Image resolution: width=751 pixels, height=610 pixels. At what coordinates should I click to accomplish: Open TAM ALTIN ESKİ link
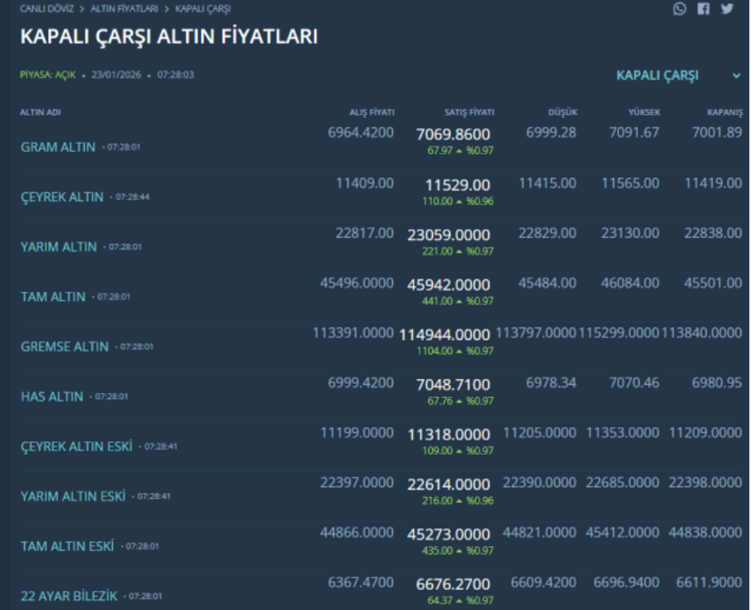pyautogui.click(x=66, y=546)
